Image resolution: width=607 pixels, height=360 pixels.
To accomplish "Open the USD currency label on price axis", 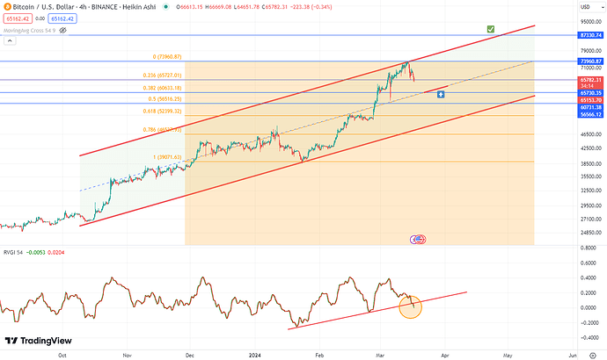I will point(583,8).
